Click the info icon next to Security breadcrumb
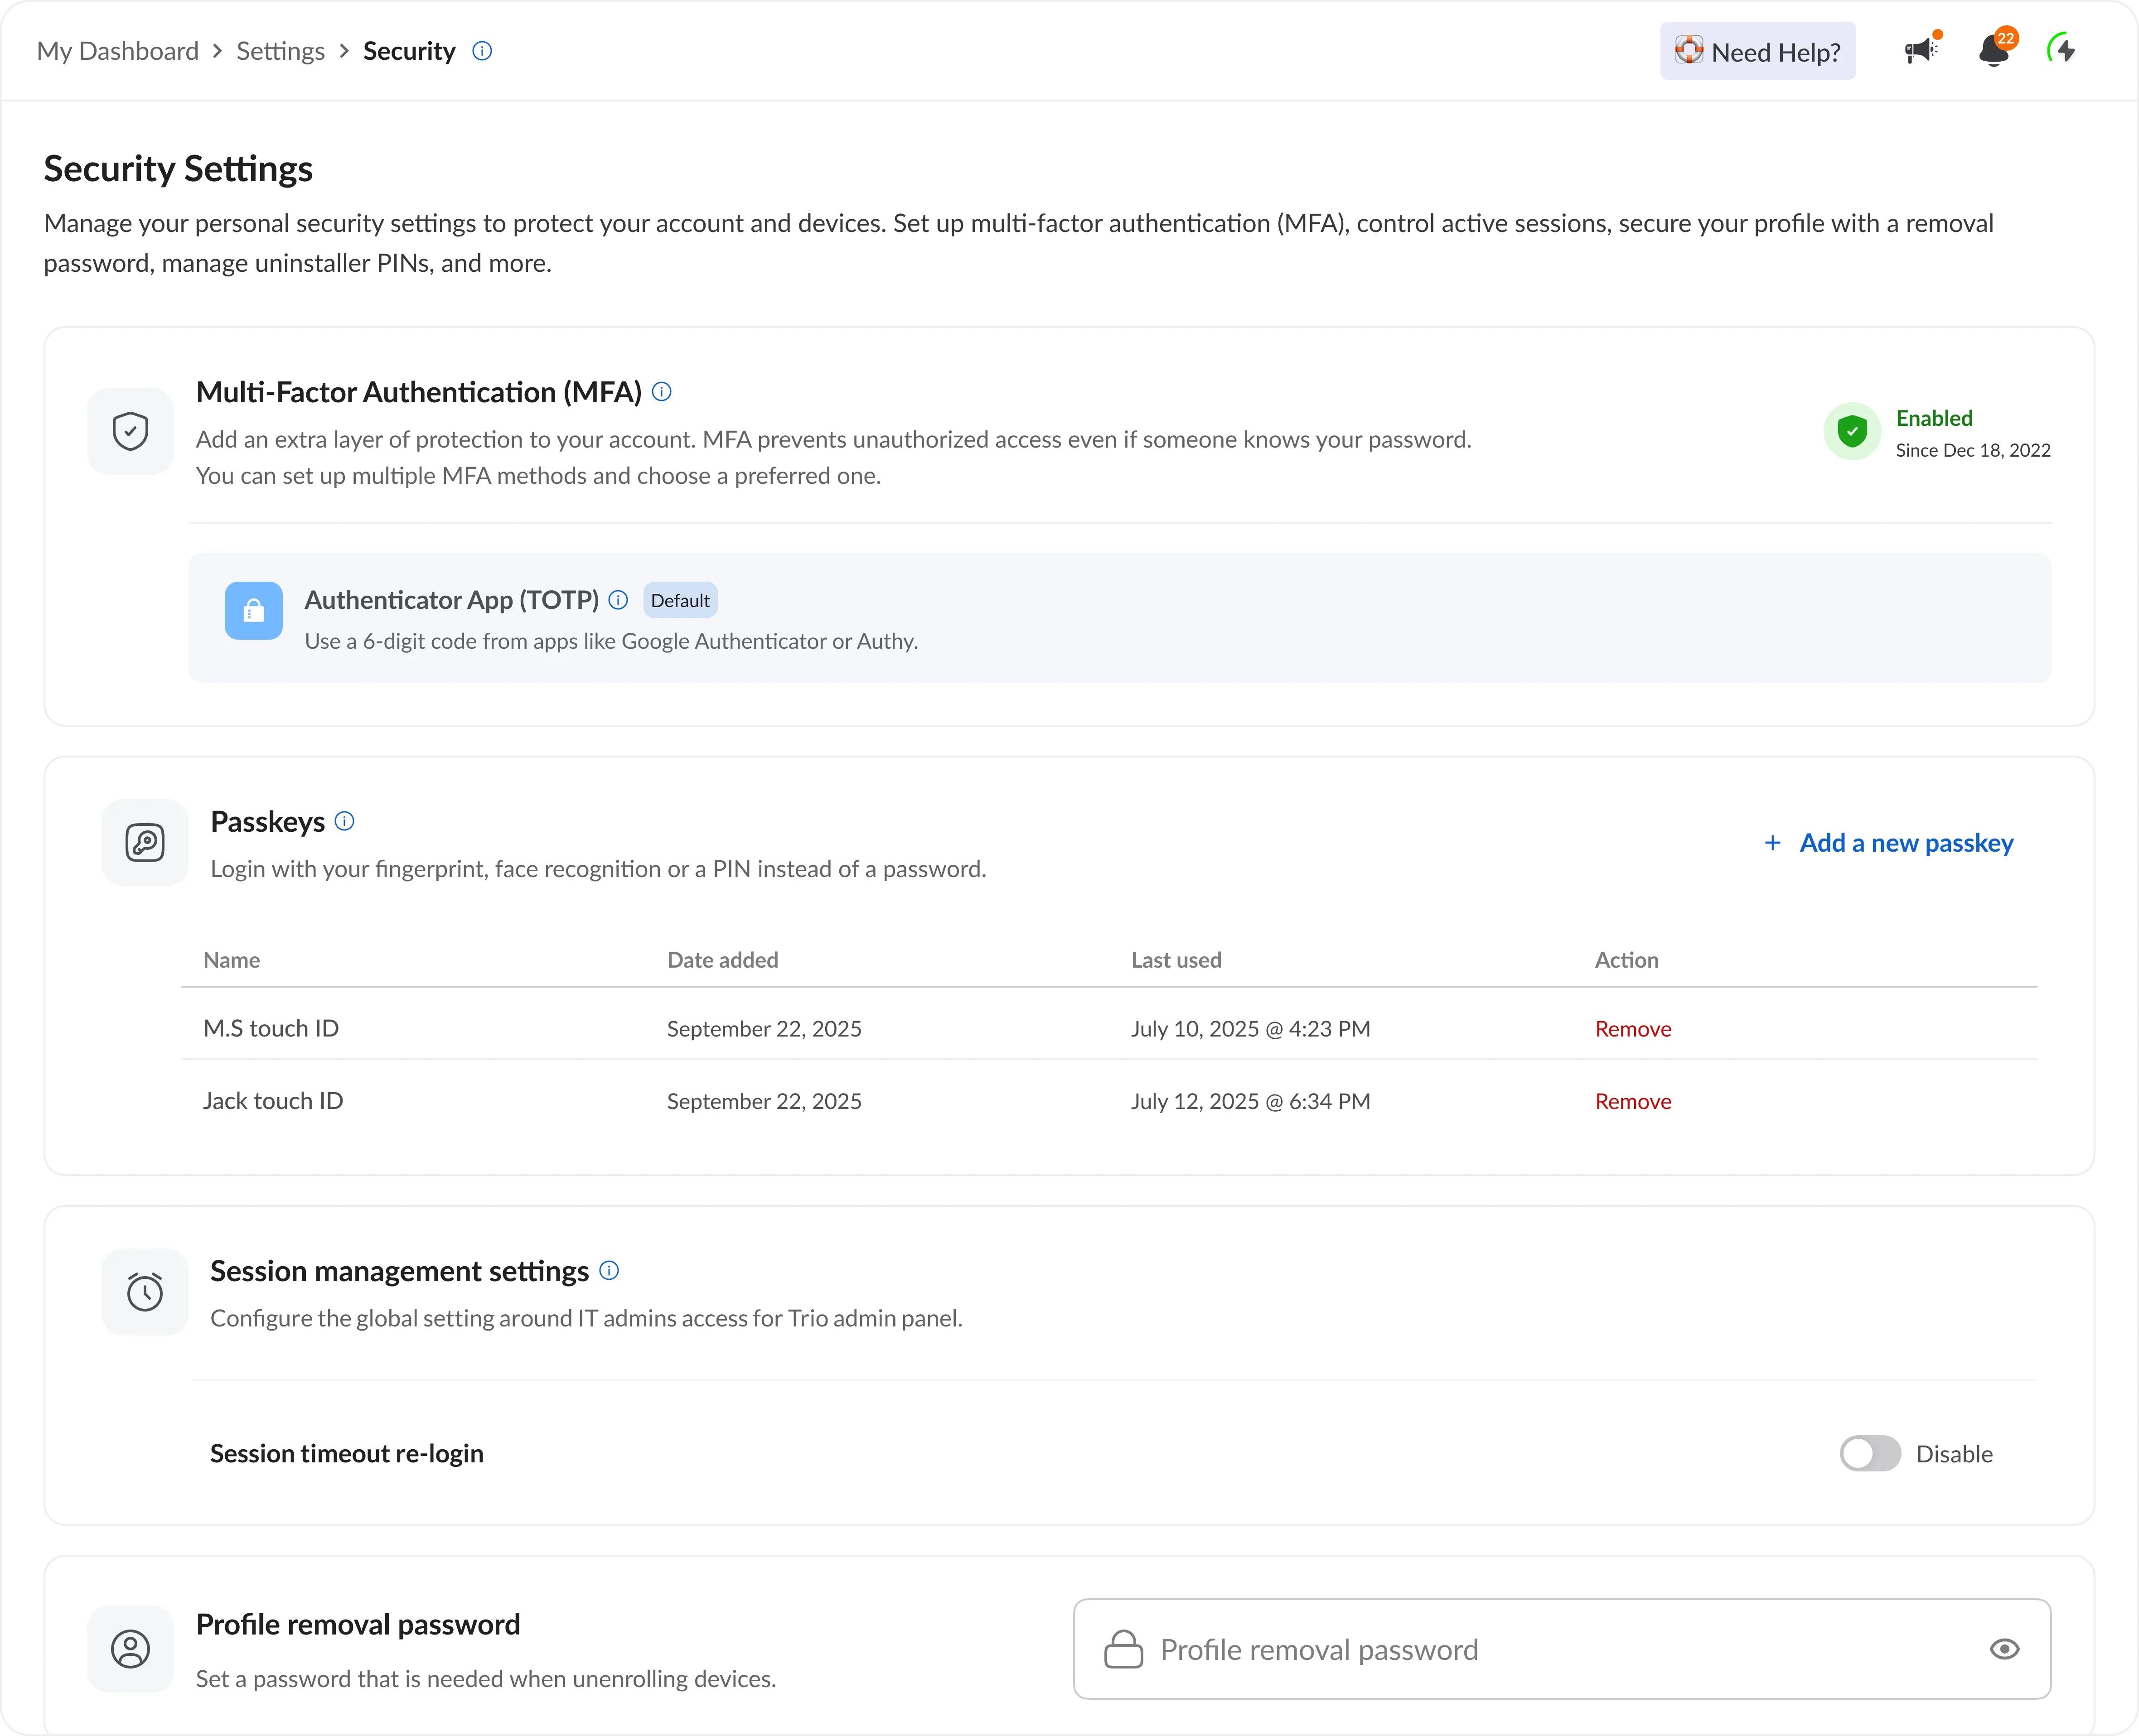The width and height of the screenshot is (2139, 1736). point(481,51)
